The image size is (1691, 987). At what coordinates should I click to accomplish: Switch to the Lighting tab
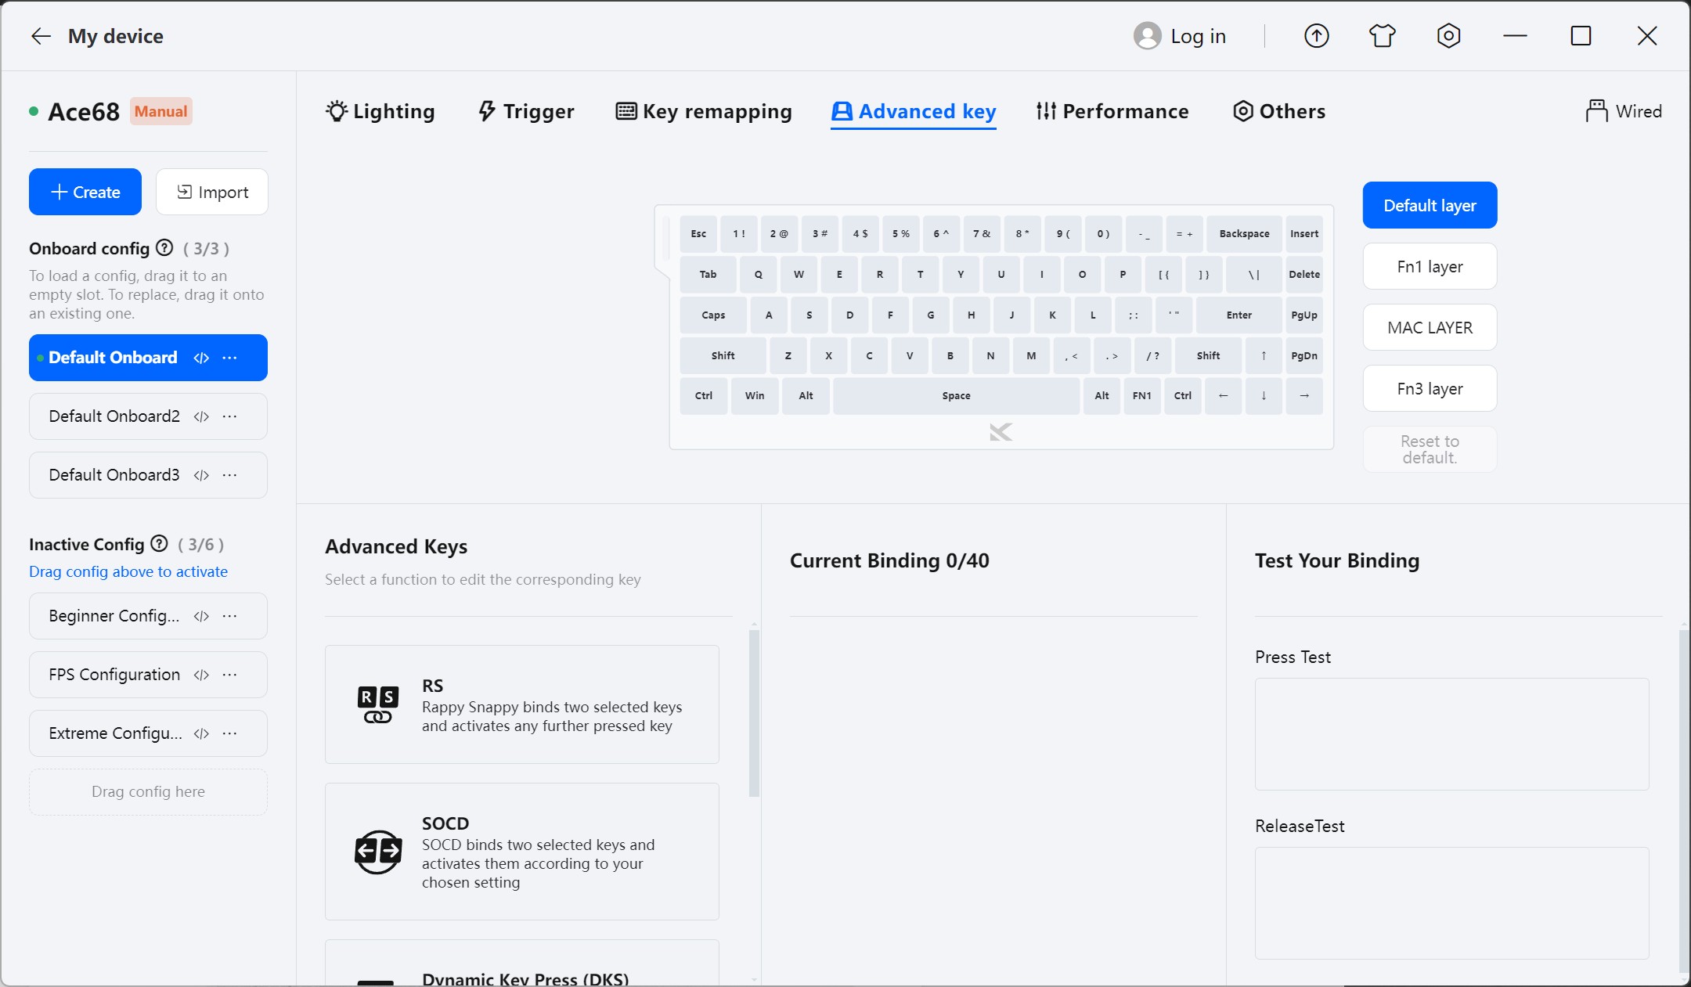click(380, 111)
